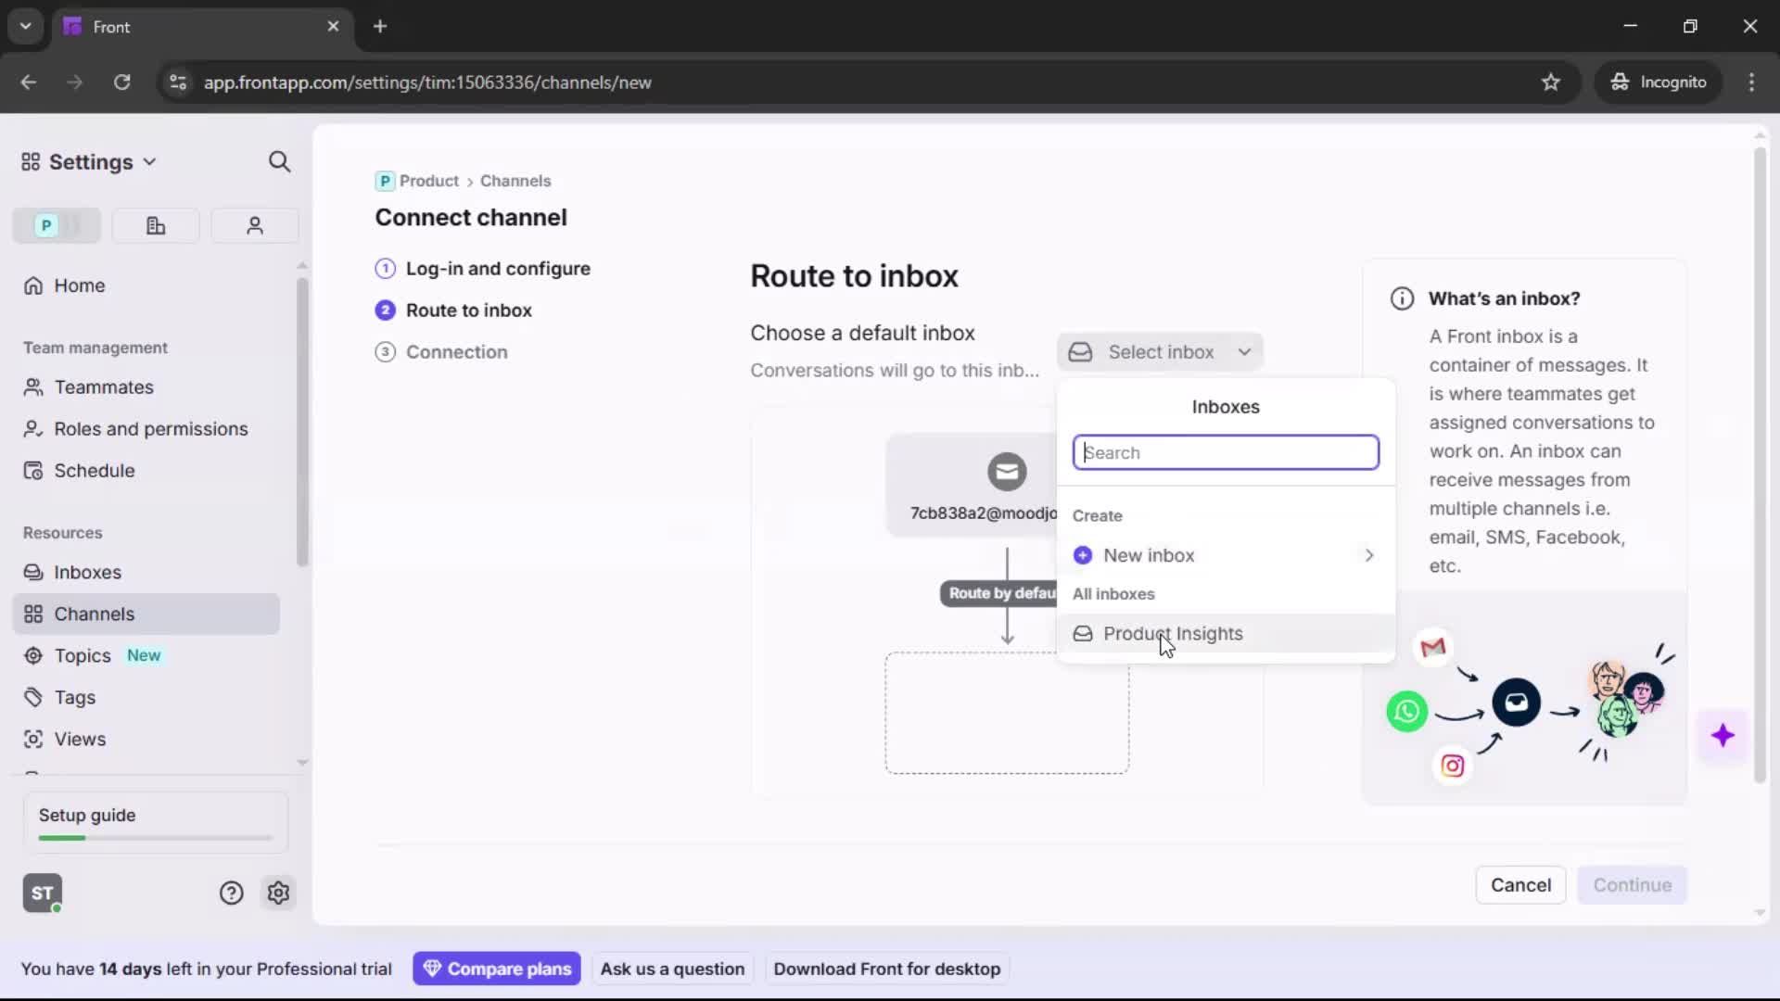Open the settings search magnifier
1780x1001 pixels.
point(279,161)
